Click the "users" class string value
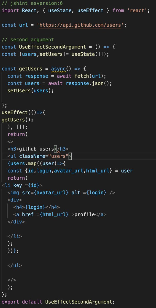 point(58,156)
